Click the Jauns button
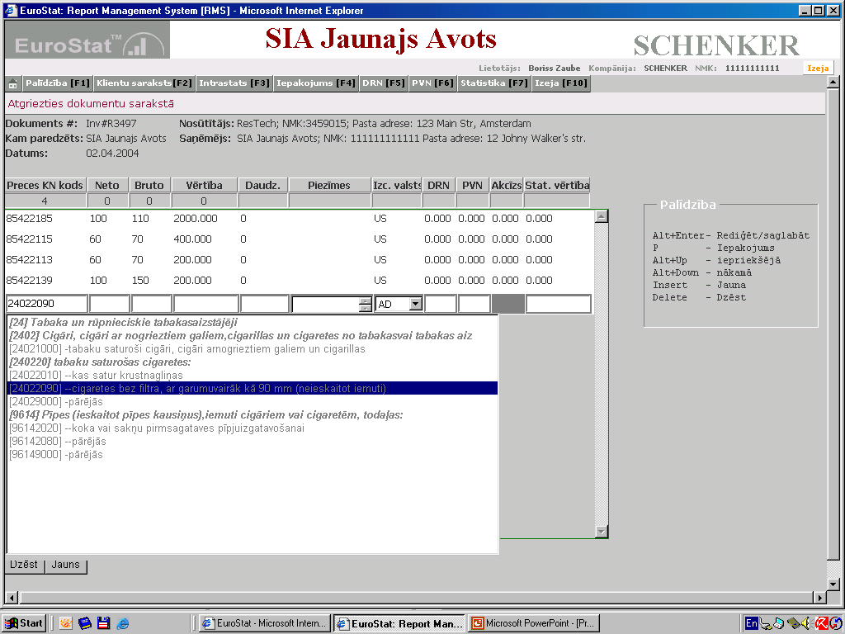Image resolution: width=845 pixels, height=634 pixels. [66, 565]
